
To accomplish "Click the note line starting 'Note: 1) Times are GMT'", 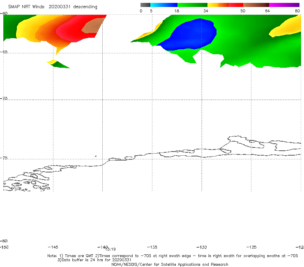I will pyautogui.click(x=173, y=256).
